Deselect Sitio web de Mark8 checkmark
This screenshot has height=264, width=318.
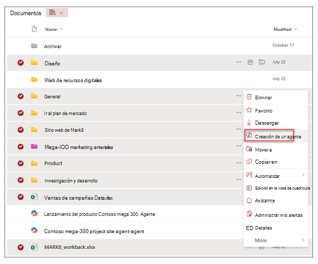click(20, 130)
